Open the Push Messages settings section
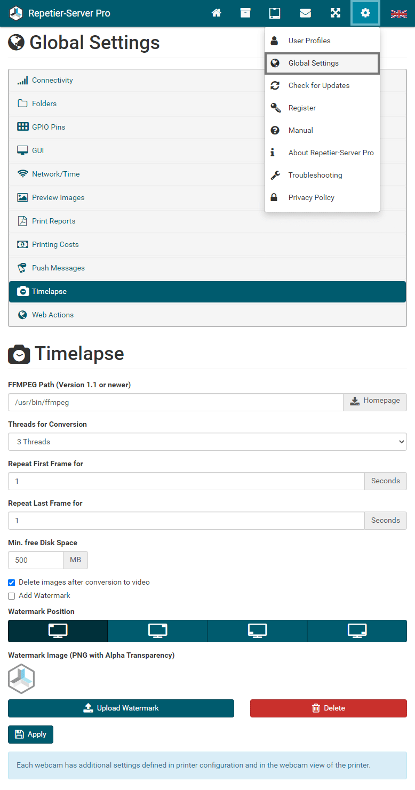The image size is (415, 790). (58, 268)
